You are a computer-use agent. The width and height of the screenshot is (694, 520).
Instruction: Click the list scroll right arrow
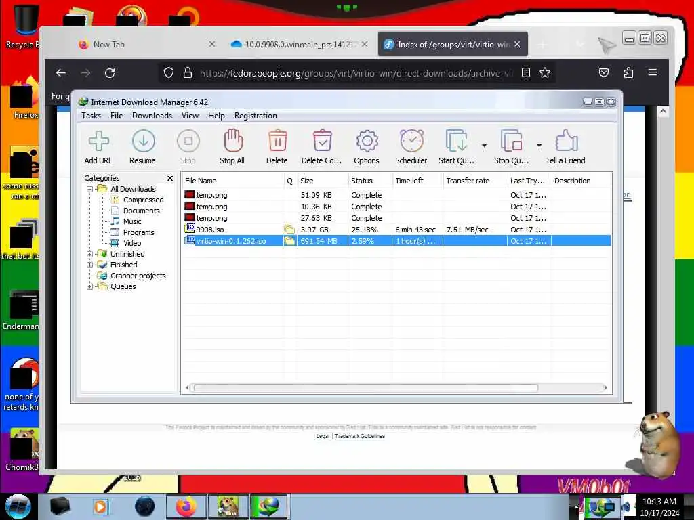tap(605, 388)
